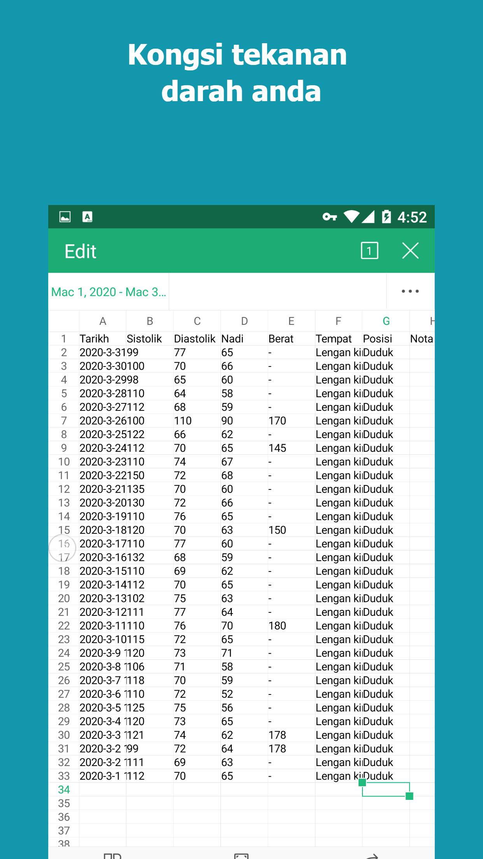
Task: Select column A header
Action: pos(103,321)
